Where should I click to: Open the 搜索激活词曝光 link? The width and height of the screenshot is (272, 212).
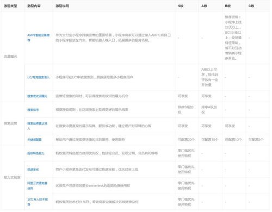(x=37, y=96)
